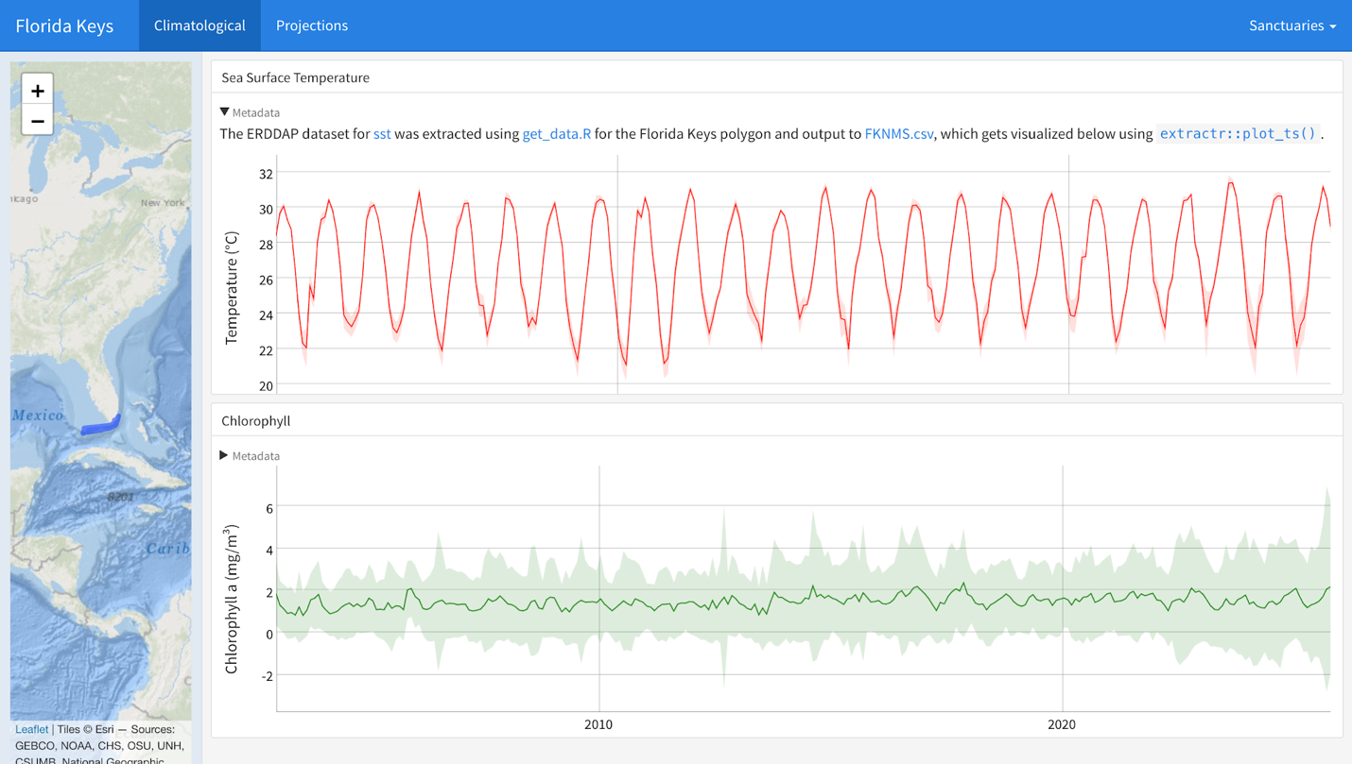Open the Sanctuaries dropdown menu
The height and width of the screenshot is (764, 1352).
tap(1291, 25)
